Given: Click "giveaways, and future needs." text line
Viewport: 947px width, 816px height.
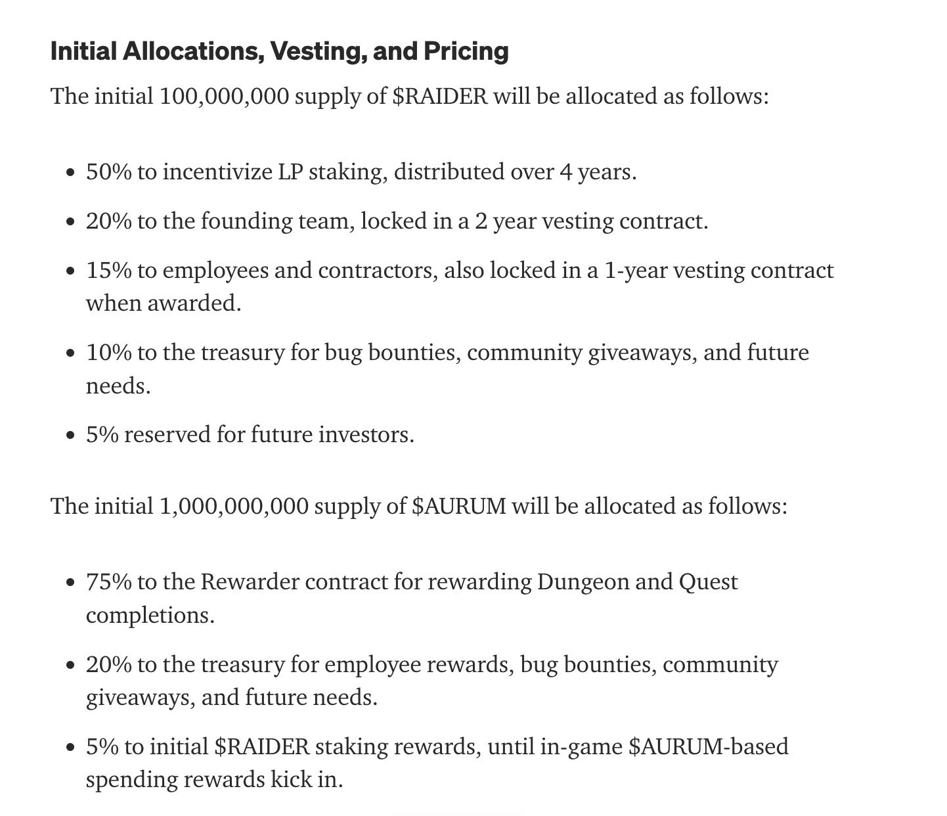Looking at the screenshot, I should 232,697.
